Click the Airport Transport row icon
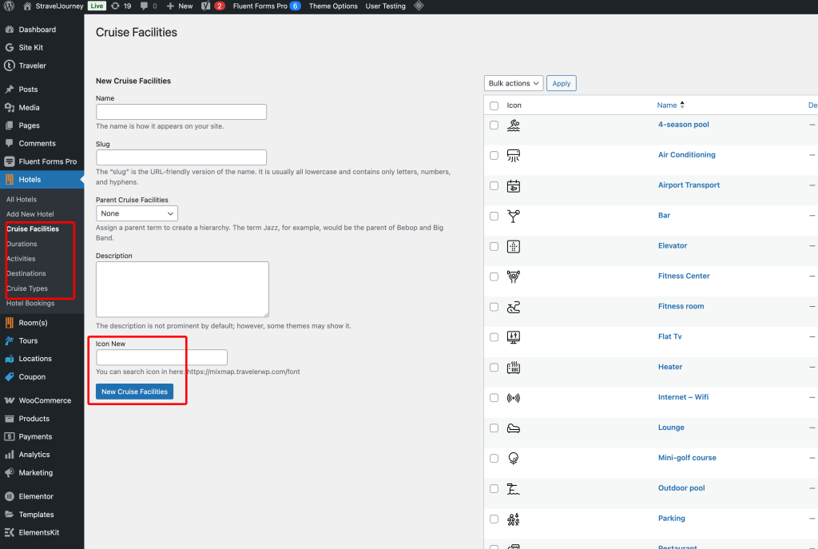The width and height of the screenshot is (818, 549). tap(514, 185)
